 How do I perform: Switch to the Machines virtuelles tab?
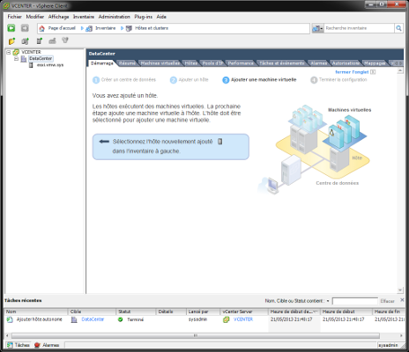coord(160,63)
